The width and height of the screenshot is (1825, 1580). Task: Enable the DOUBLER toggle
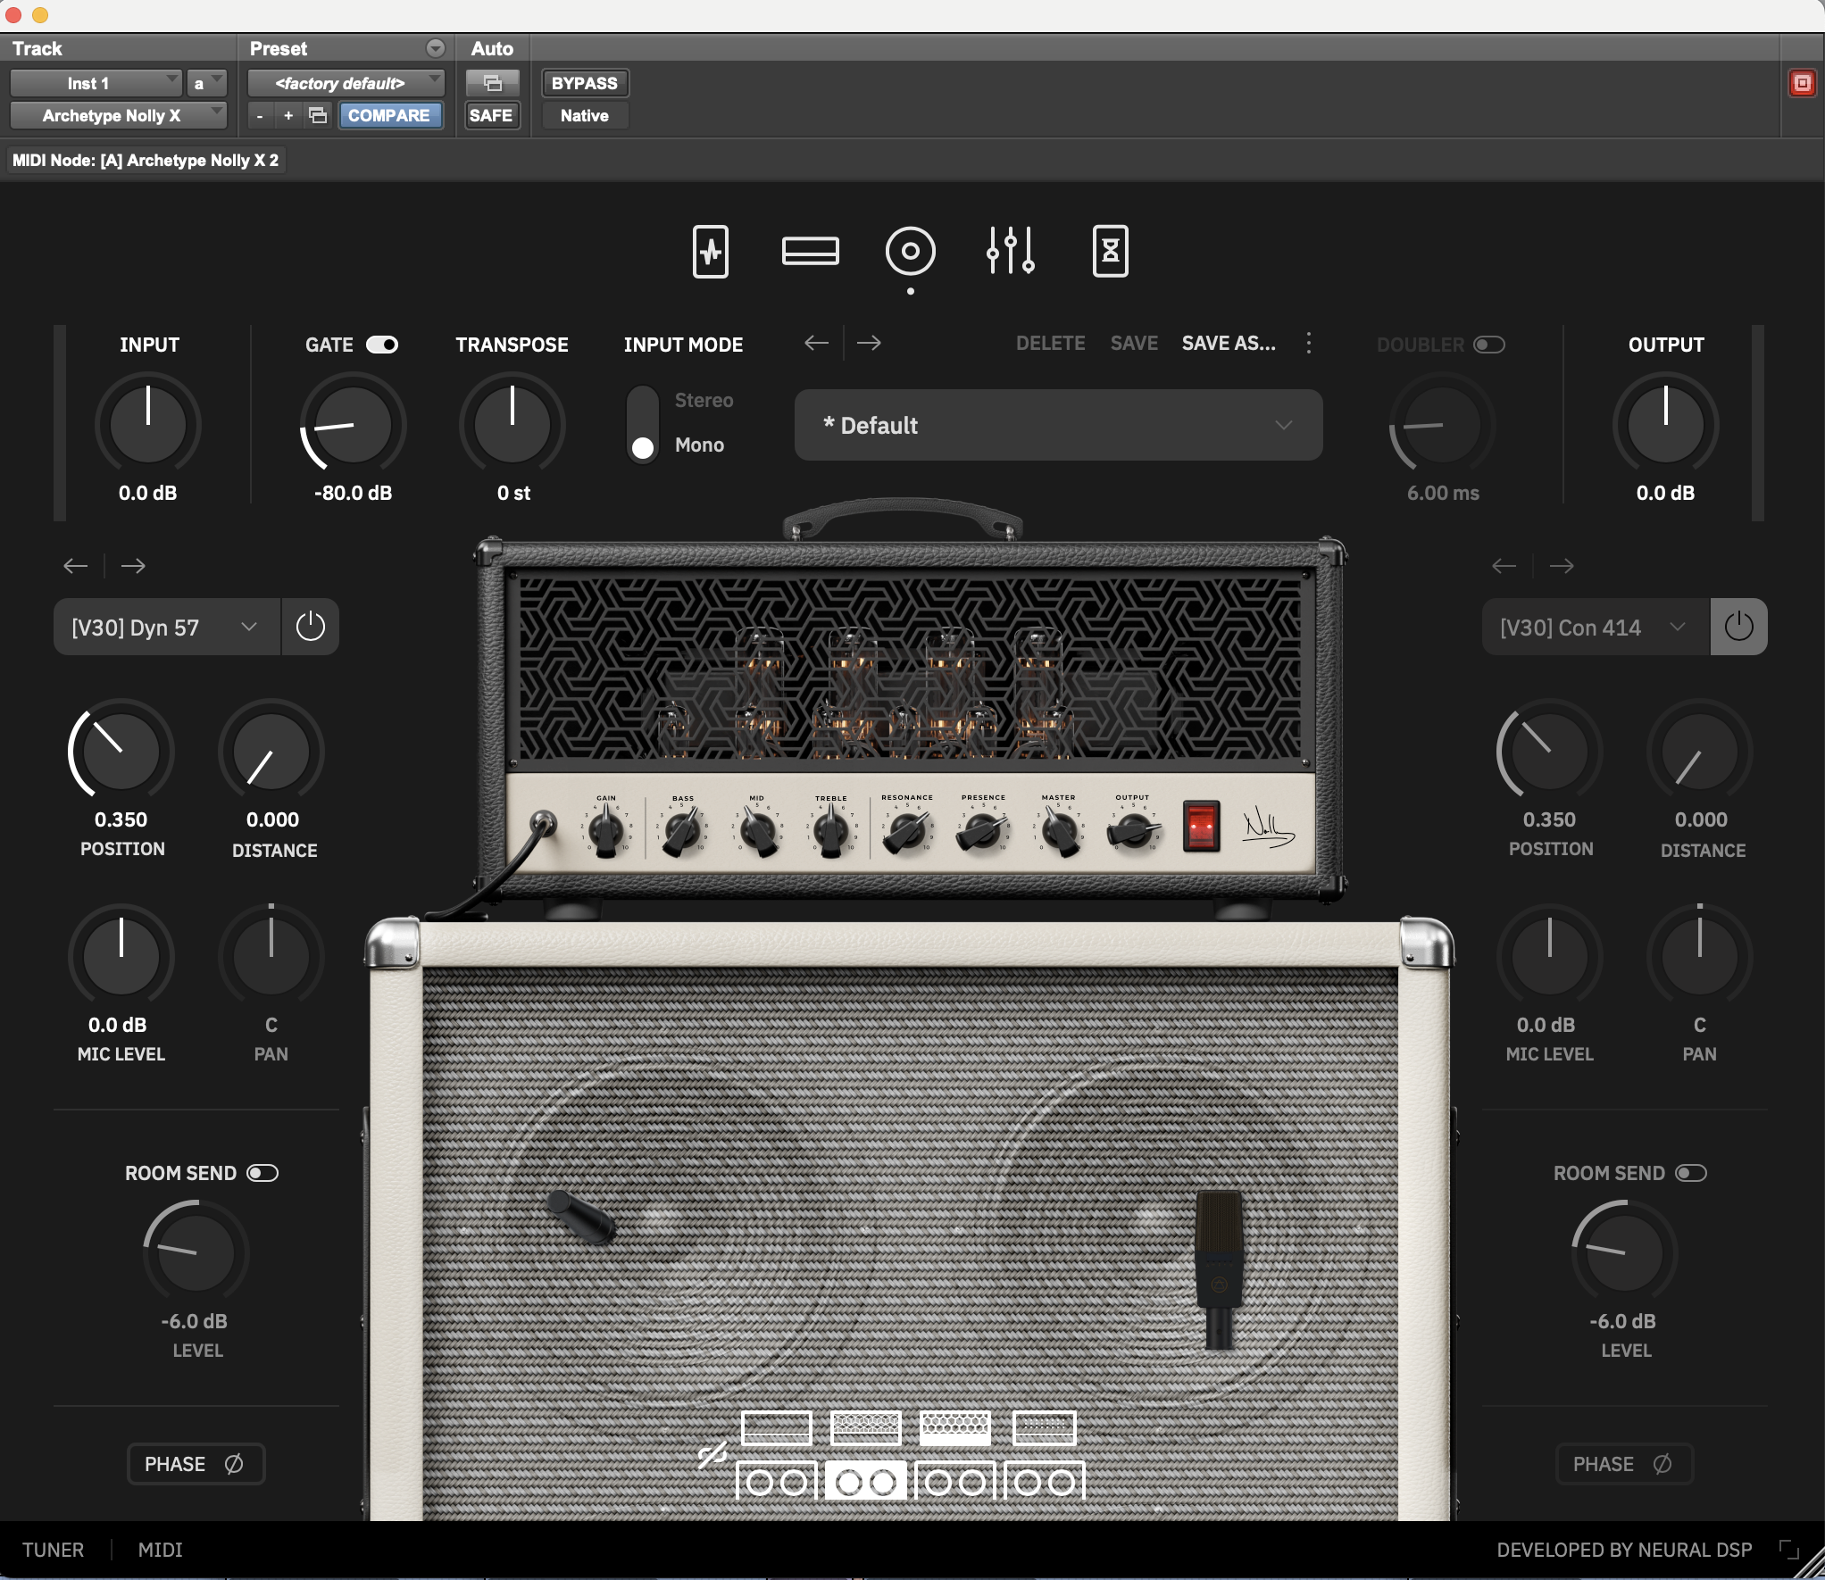[1488, 345]
